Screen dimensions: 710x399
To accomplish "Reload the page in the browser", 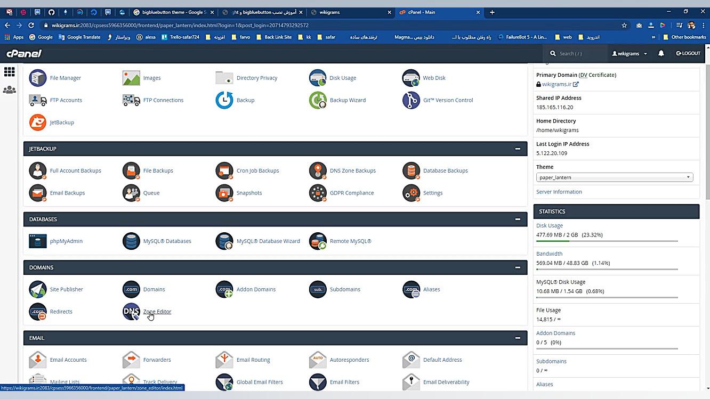I will pyautogui.click(x=31, y=25).
